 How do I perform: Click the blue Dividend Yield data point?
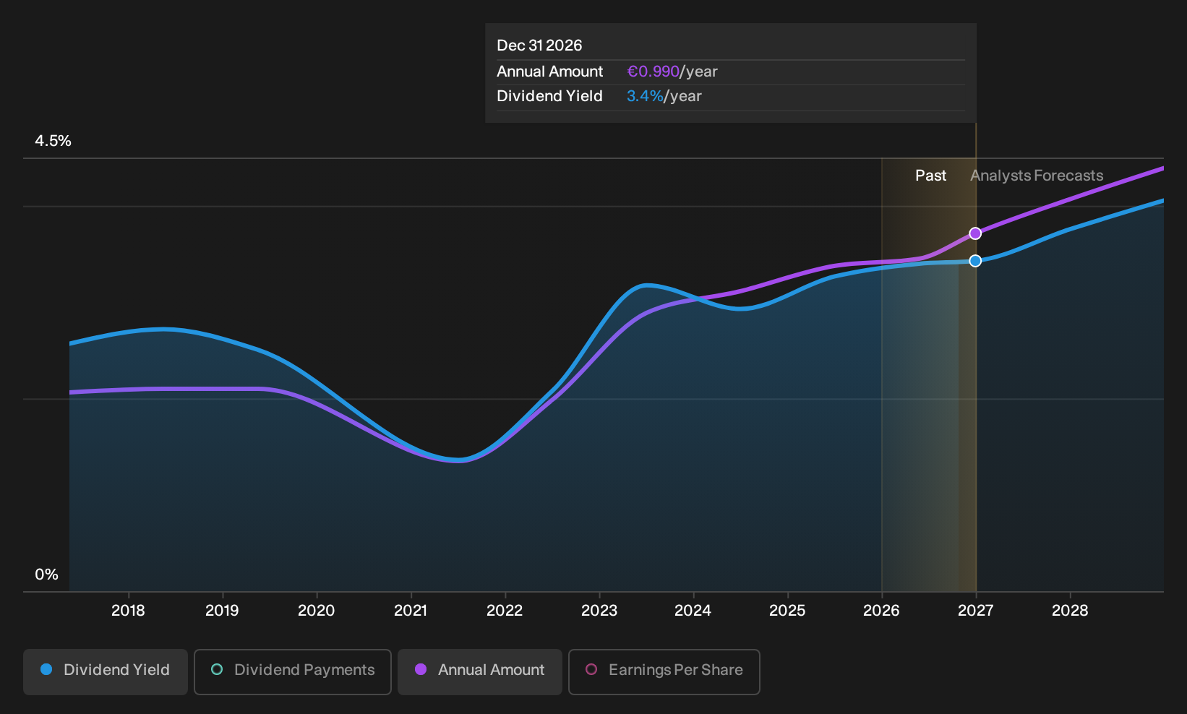pos(975,261)
